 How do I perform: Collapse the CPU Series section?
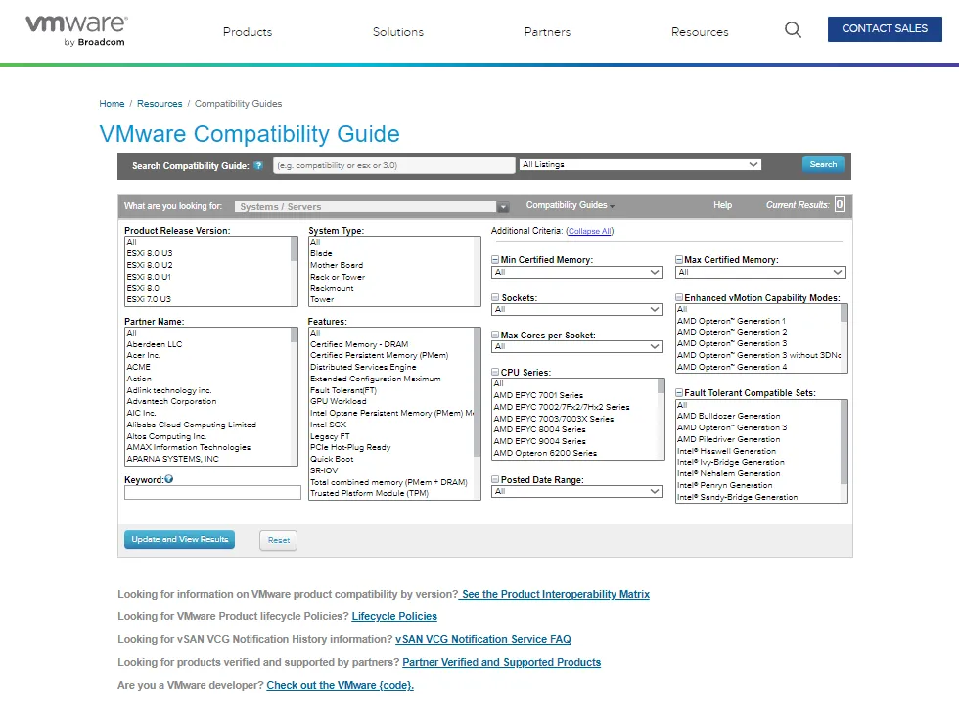point(495,372)
